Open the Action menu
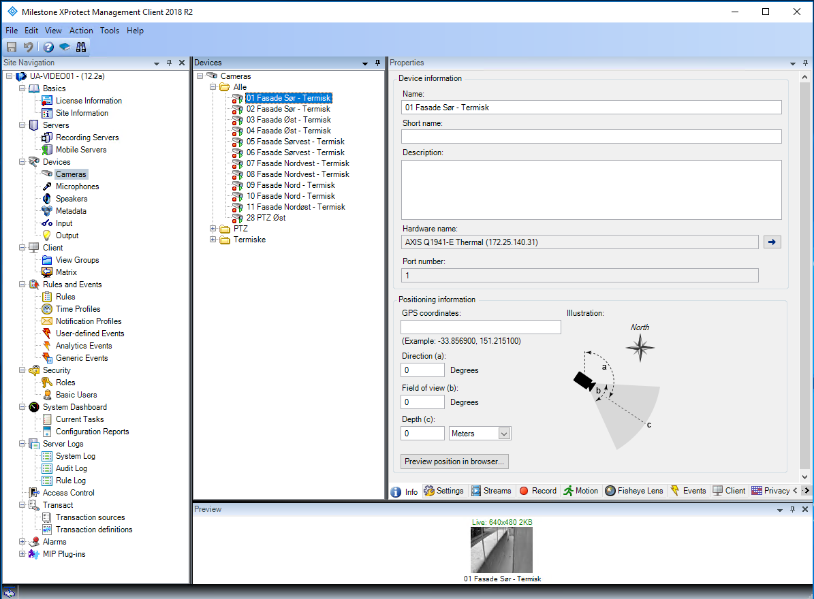The width and height of the screenshot is (814, 599). [x=81, y=31]
